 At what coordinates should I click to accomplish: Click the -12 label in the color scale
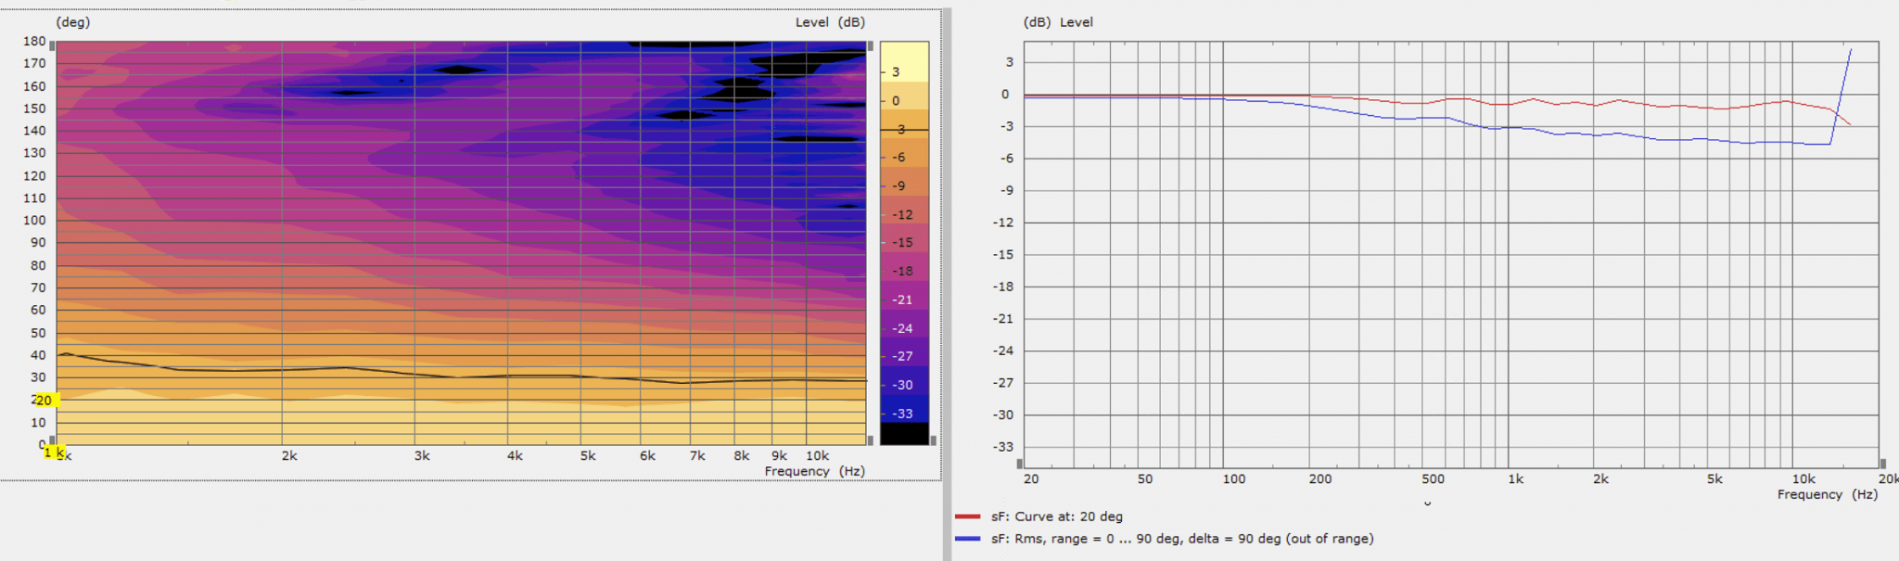click(x=902, y=215)
